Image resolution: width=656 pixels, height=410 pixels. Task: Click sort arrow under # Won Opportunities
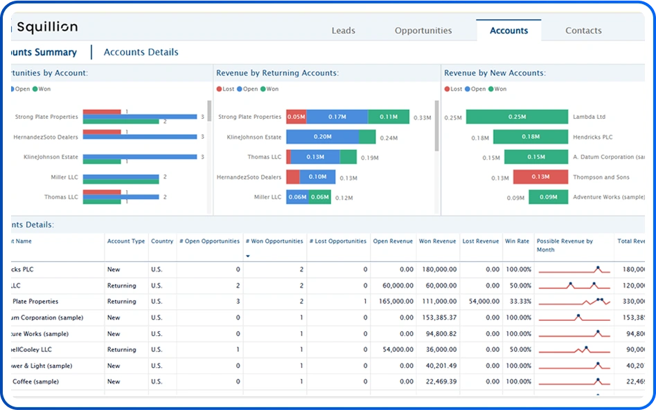pos(249,256)
